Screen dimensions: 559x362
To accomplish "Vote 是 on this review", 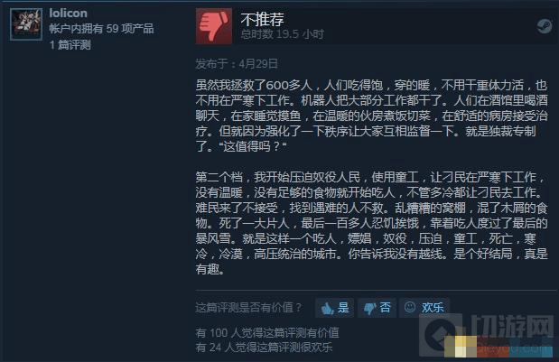I will [x=334, y=308].
